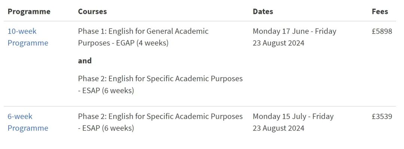This screenshot has height=149, width=404.
Task: Click '- ESAP (6 weeks)' in 6-week row
Action: point(106,128)
